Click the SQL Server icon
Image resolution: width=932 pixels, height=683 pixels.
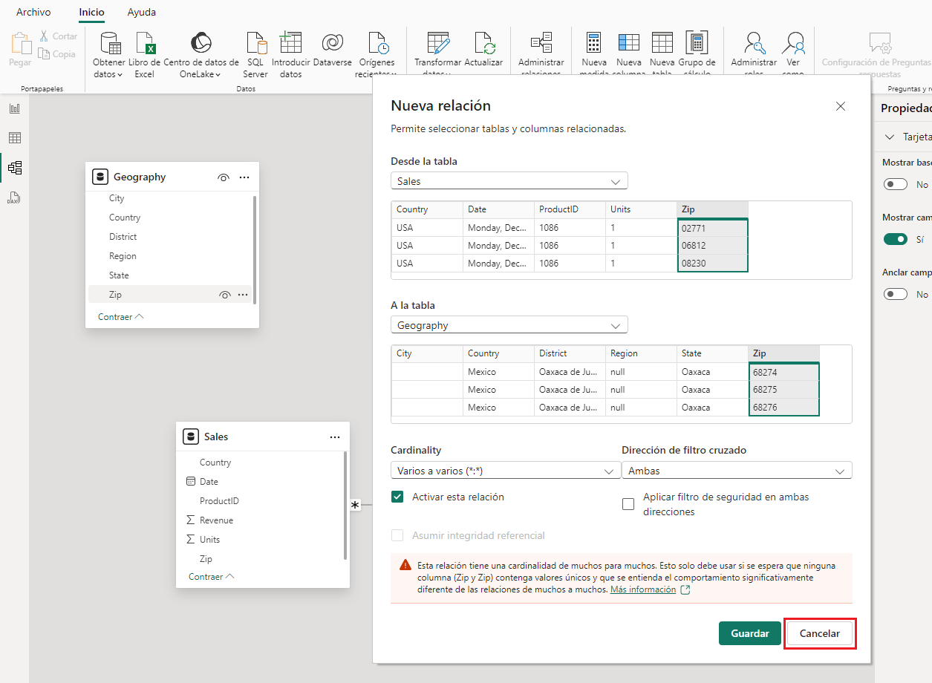(255, 54)
